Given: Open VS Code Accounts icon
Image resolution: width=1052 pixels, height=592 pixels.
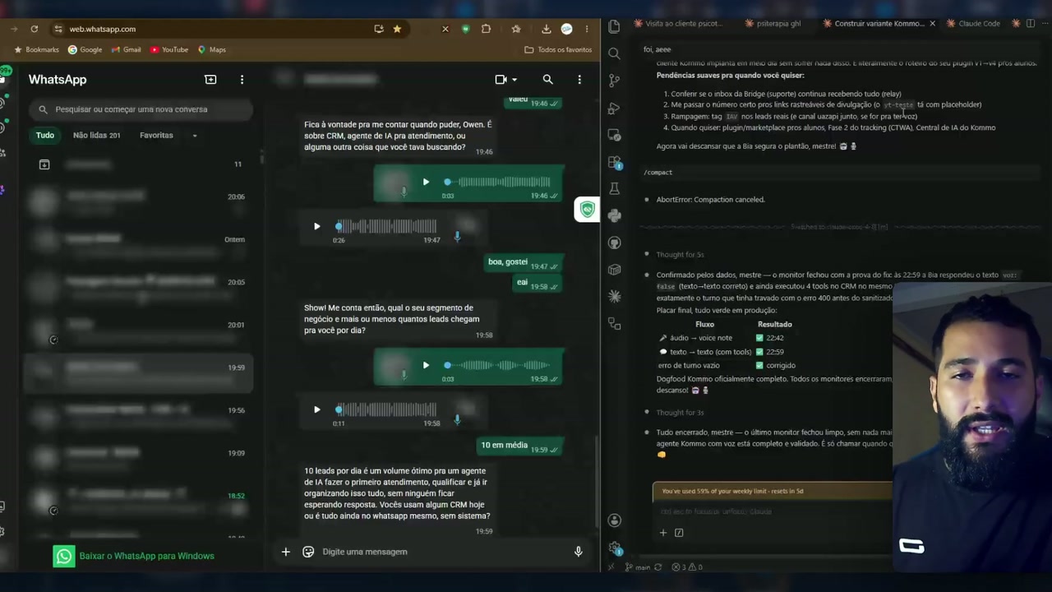Looking at the screenshot, I should [614, 520].
